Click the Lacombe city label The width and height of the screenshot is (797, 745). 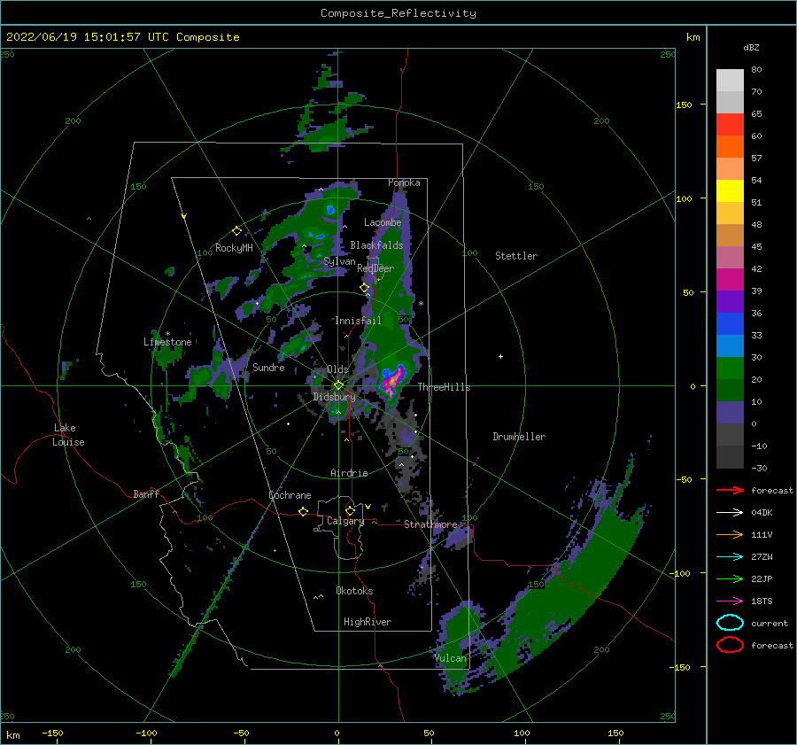coord(383,222)
